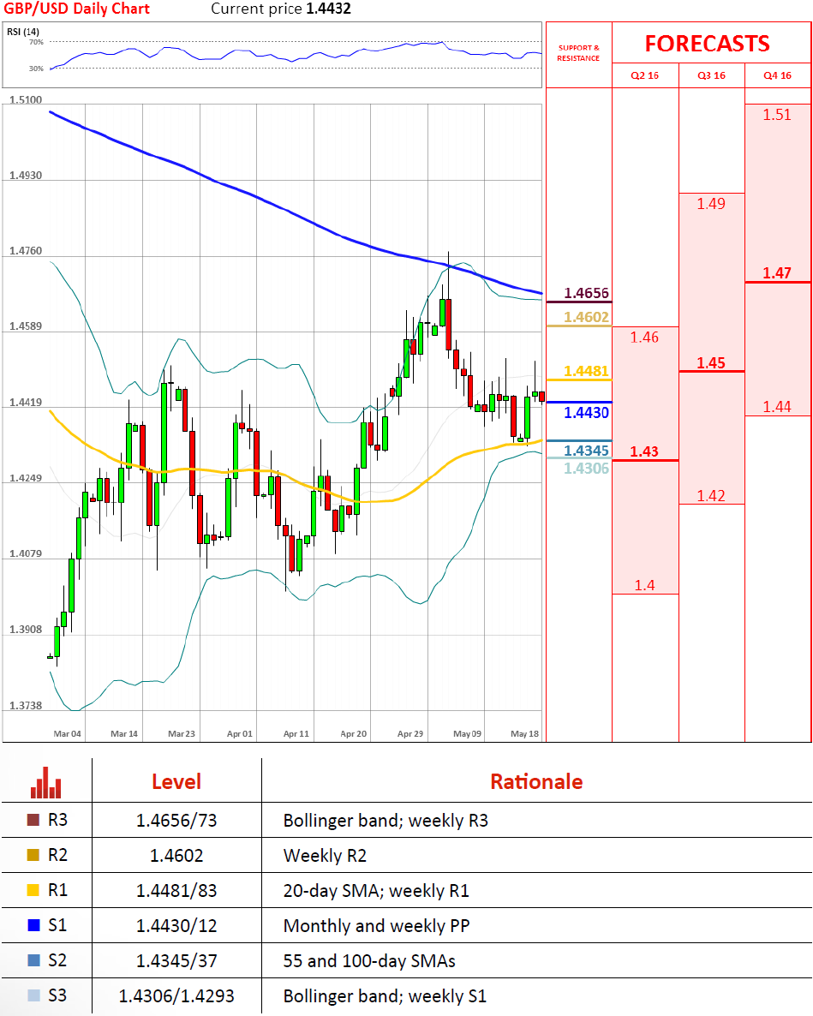
Task: Click the S1 row label
Action: 57,924
